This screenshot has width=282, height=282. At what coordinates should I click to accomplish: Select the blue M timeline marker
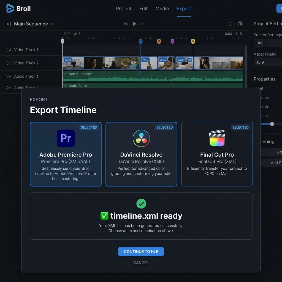point(141,42)
